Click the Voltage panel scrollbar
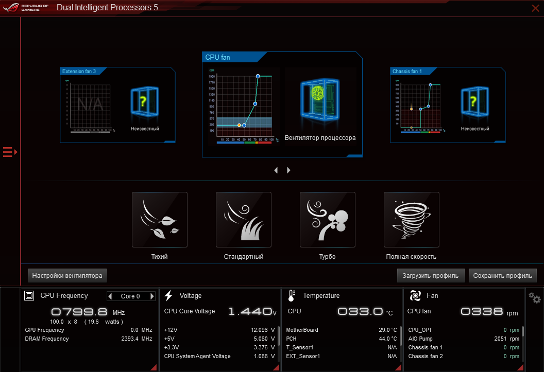The width and height of the screenshot is (544, 372). [279, 336]
